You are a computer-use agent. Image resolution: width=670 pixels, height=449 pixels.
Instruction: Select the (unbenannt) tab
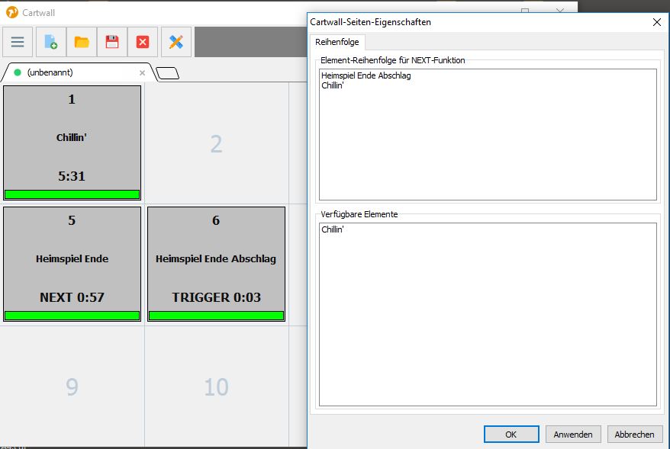(x=50, y=73)
